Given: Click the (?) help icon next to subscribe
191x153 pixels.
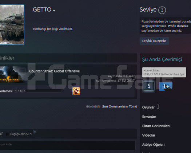Looking at the screenshot, I should pyautogui.click(x=34, y=132).
